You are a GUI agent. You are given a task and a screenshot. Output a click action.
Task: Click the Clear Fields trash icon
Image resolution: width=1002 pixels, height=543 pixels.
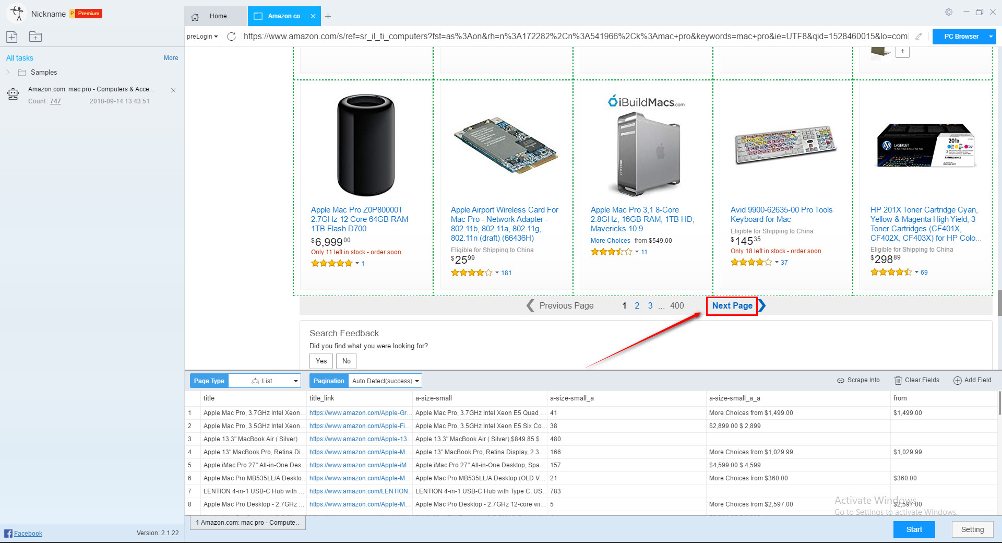(898, 381)
